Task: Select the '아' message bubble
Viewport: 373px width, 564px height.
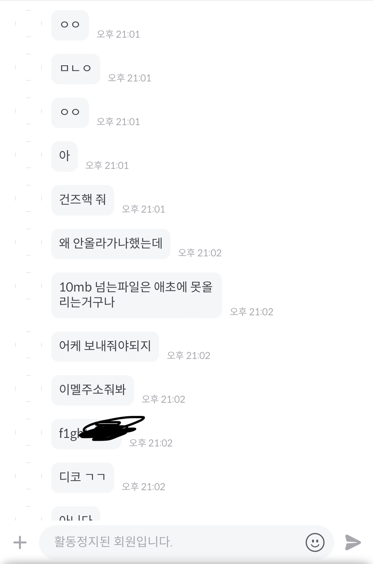Action: (65, 157)
